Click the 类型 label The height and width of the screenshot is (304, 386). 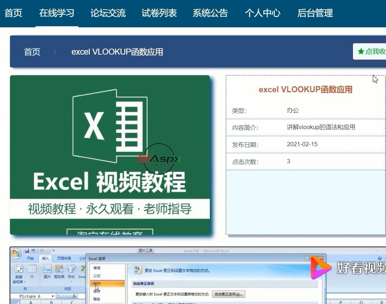point(239,110)
